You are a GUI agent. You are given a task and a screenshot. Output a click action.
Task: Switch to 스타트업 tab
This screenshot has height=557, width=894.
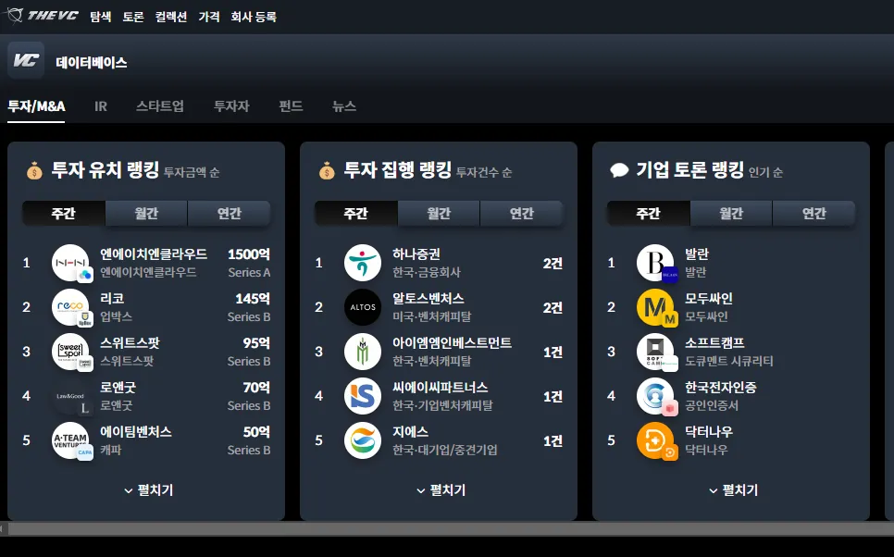(160, 106)
